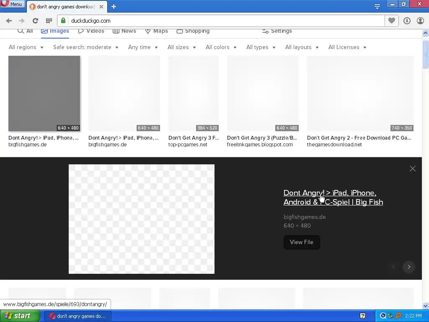Open the tab list menu icon
429x322 pixels.
(377, 6)
